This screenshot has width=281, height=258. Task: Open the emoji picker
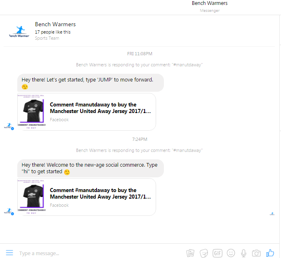tap(231, 253)
